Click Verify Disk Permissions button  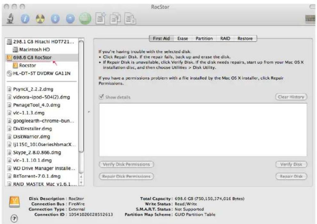pos(126,165)
